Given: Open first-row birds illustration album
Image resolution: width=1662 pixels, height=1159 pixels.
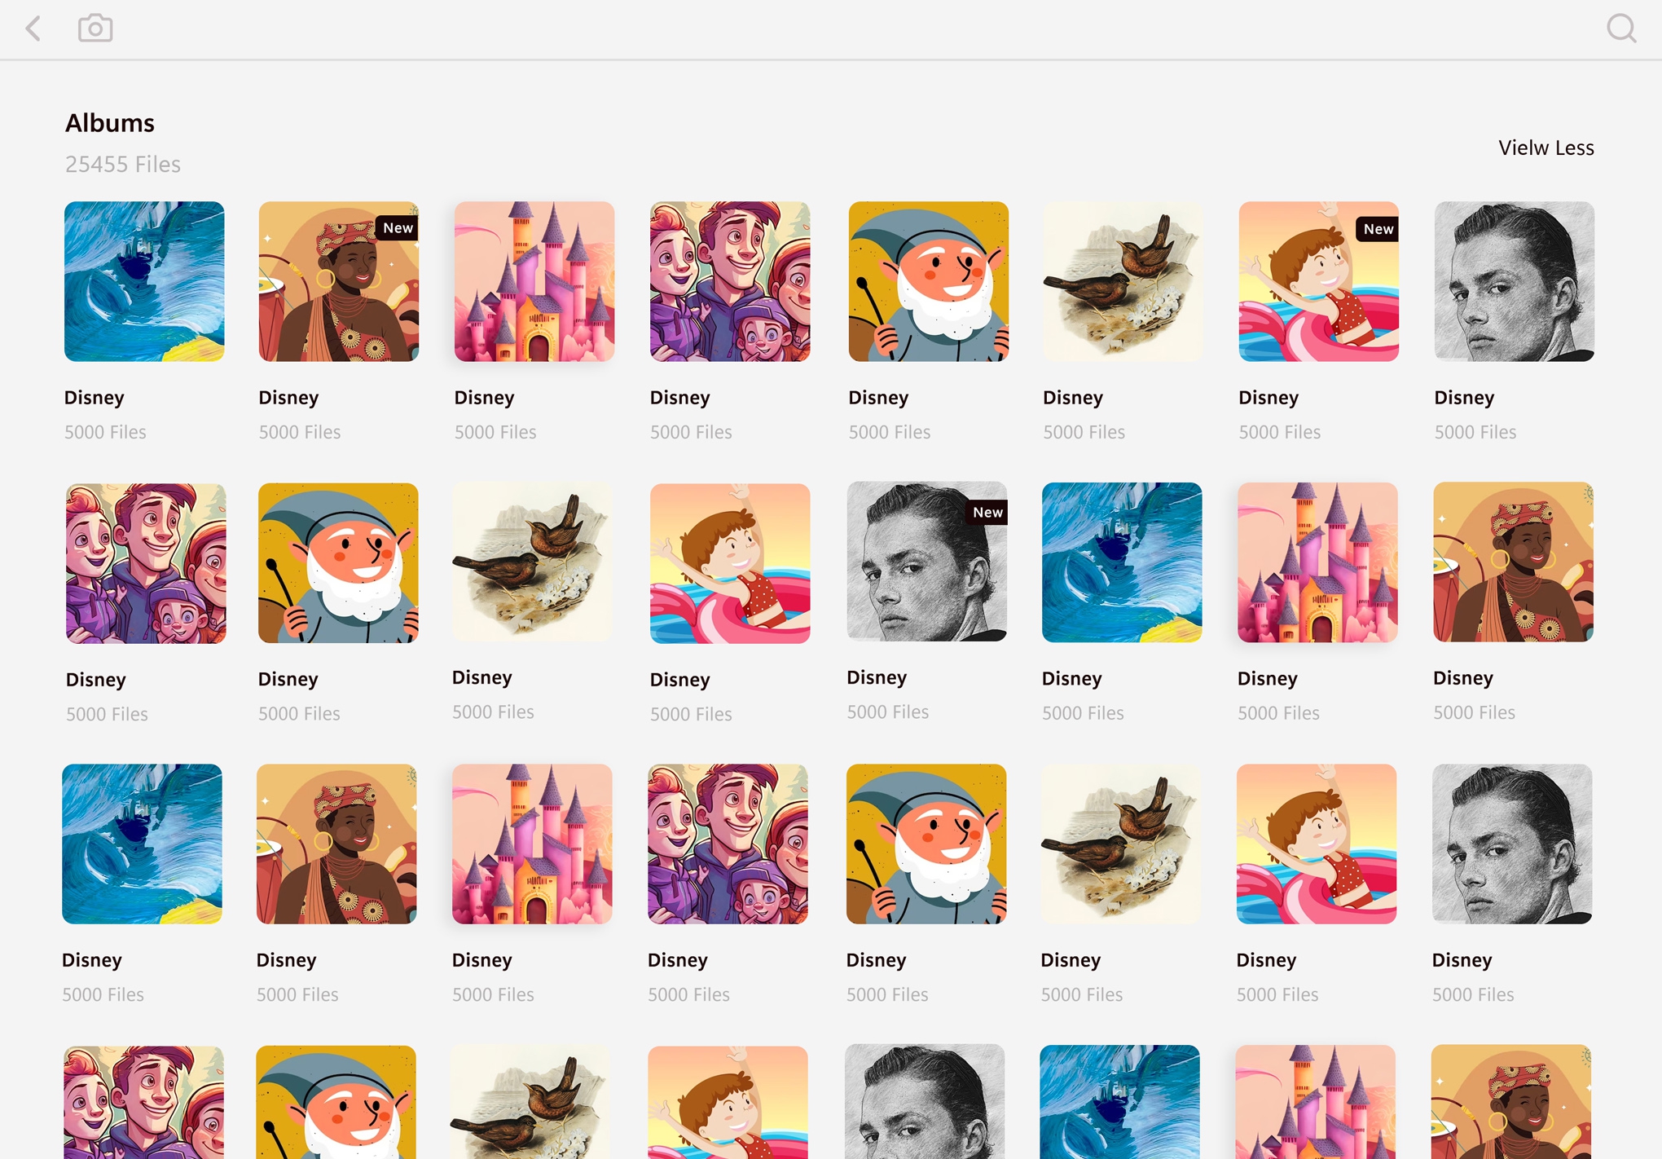Looking at the screenshot, I should point(1123,281).
